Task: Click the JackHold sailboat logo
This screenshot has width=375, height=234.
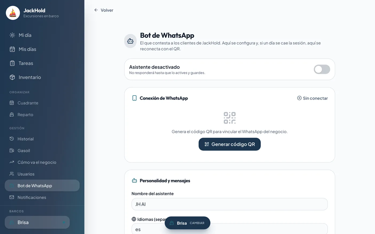Action: coord(13,13)
